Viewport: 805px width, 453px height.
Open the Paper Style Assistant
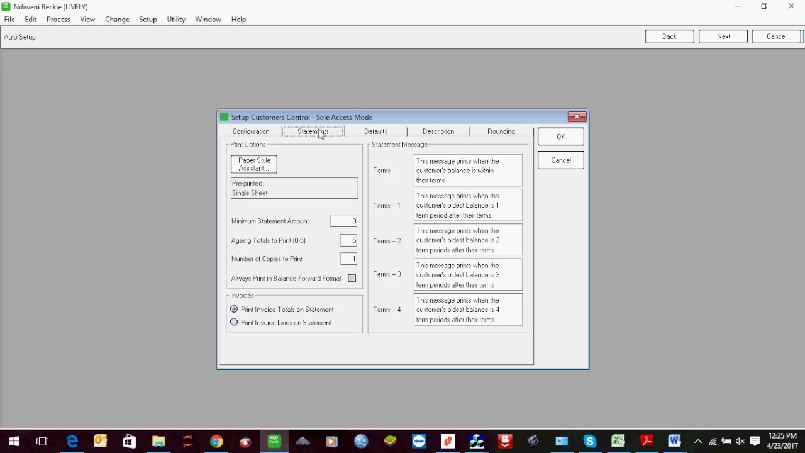pos(254,164)
